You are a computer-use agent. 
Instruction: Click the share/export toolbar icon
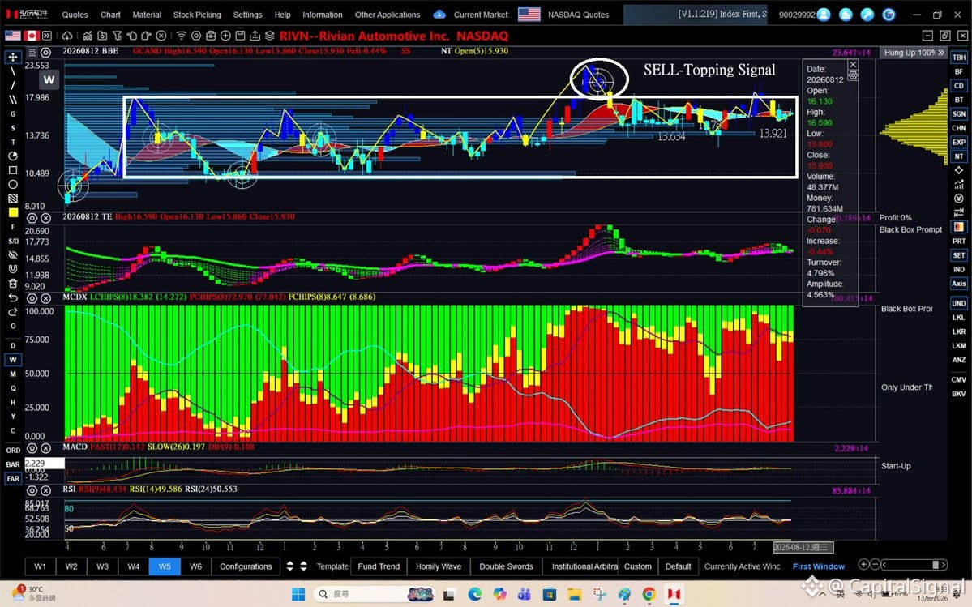point(255,36)
